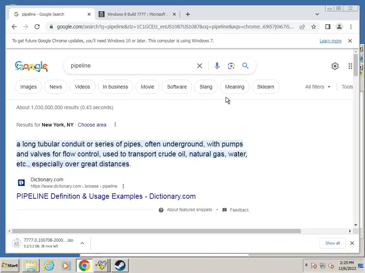Viewport: 365px width, 273px height.
Task: Expand download options chevron for the iso
Action: click(x=82, y=243)
